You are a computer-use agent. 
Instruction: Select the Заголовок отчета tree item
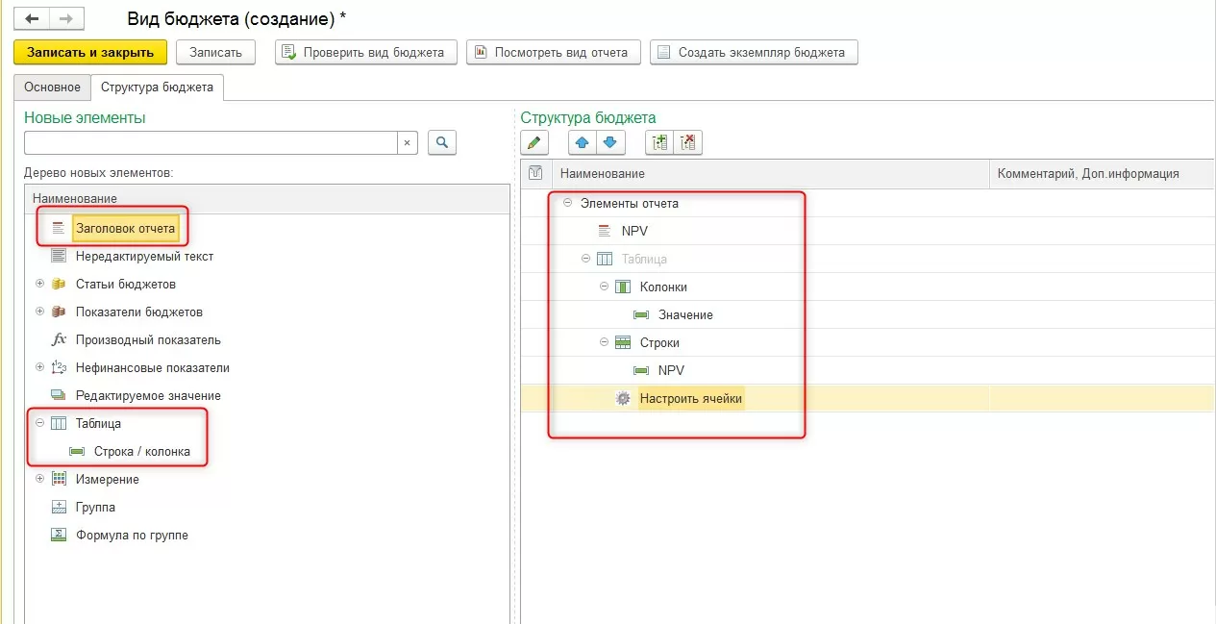coord(126,228)
